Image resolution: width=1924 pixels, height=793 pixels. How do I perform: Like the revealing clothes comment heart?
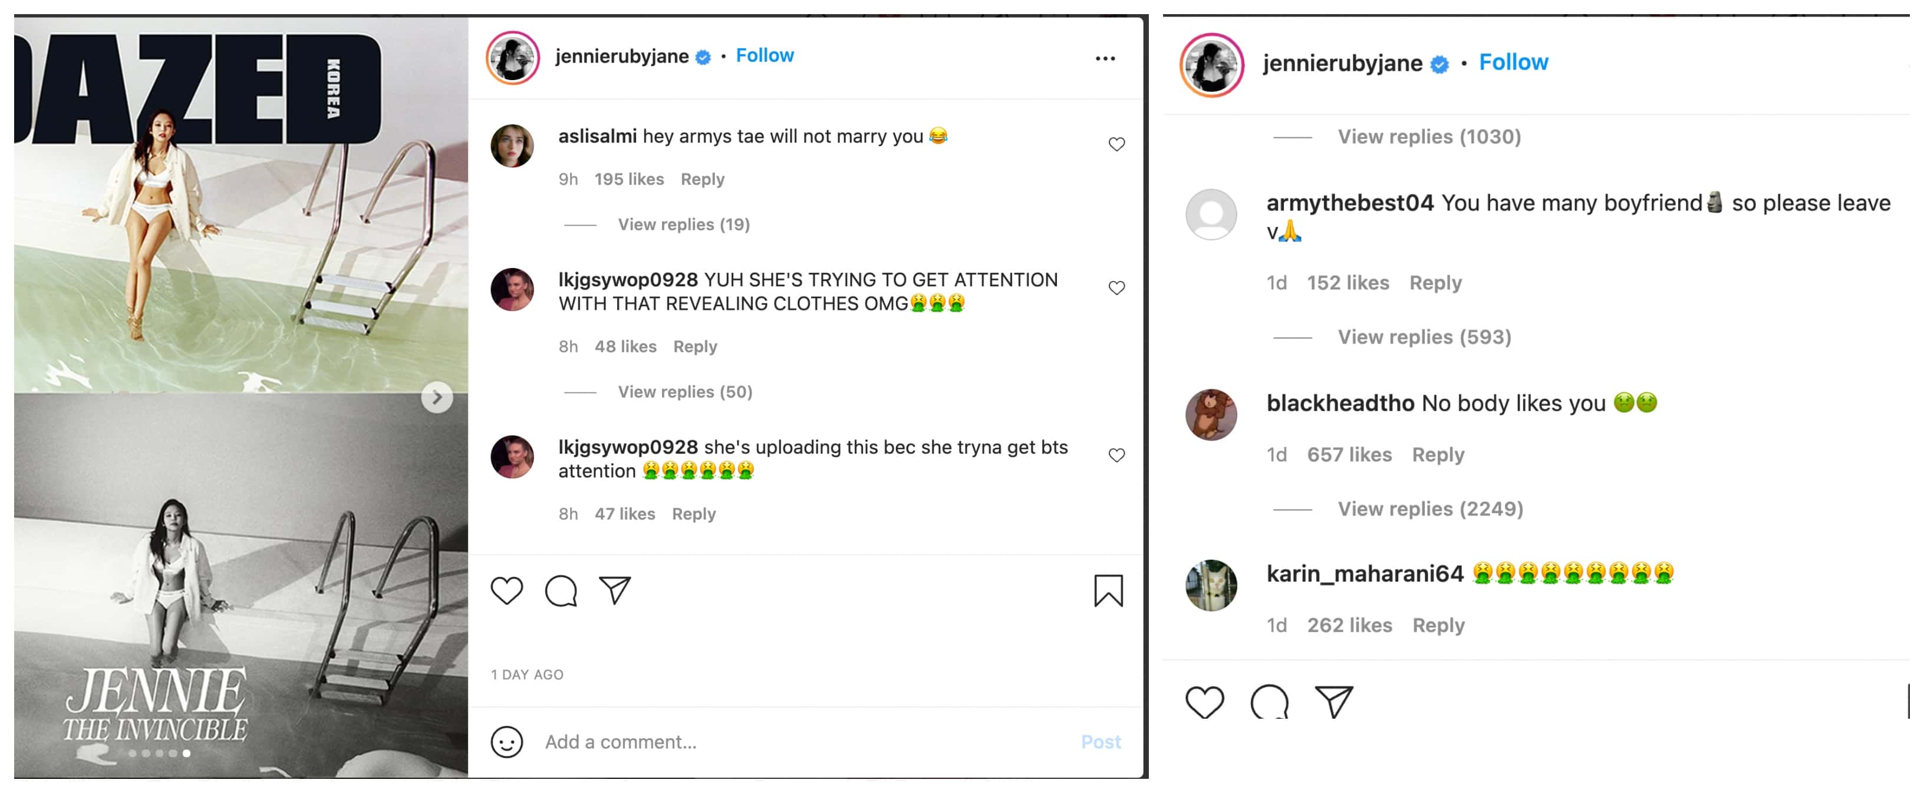1116,288
